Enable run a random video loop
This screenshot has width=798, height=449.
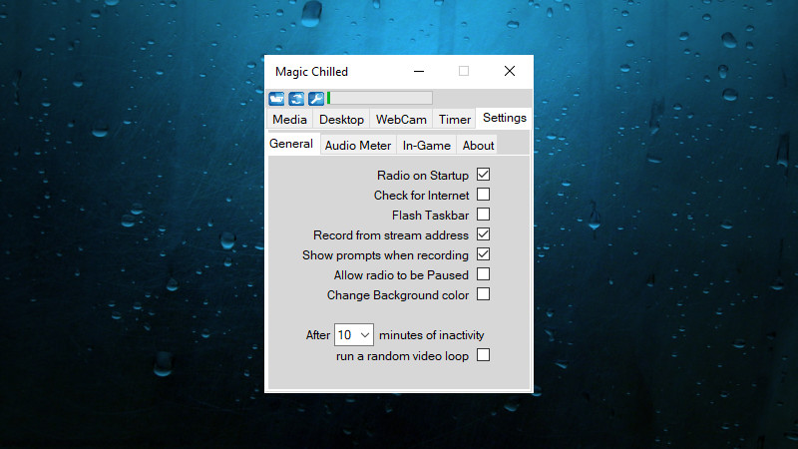(x=484, y=355)
